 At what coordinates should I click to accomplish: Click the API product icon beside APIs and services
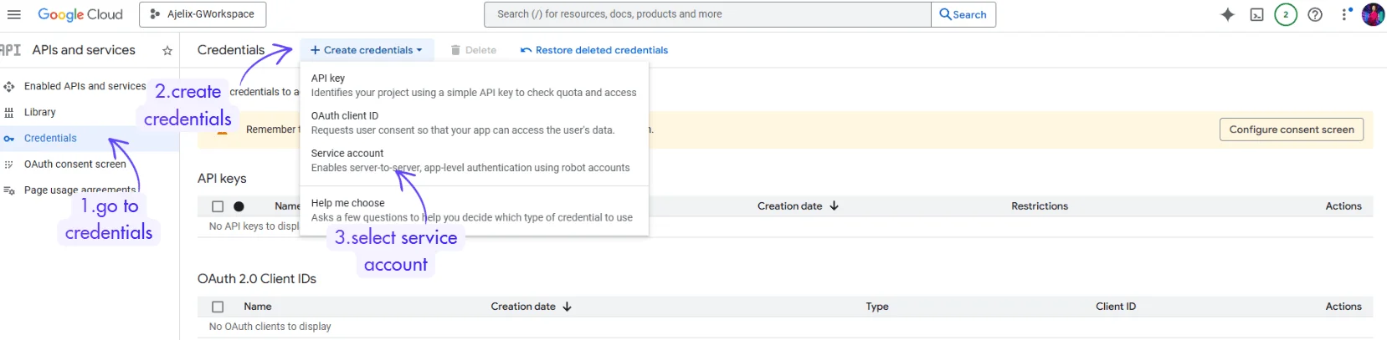coord(10,50)
